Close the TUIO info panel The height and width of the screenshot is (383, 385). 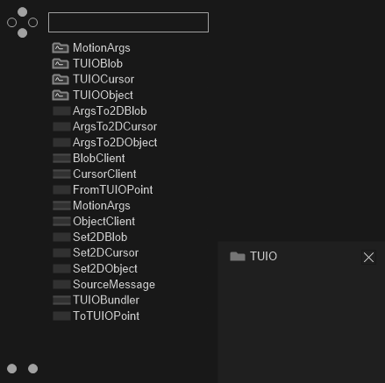click(x=368, y=258)
